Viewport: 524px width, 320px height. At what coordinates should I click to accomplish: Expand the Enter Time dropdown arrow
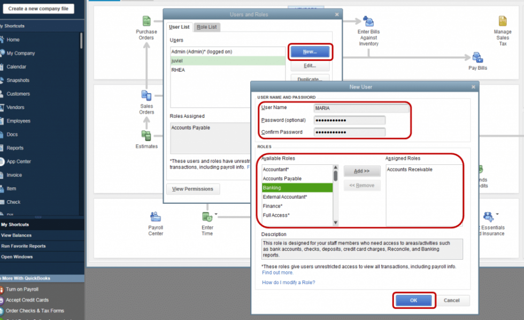point(216,214)
